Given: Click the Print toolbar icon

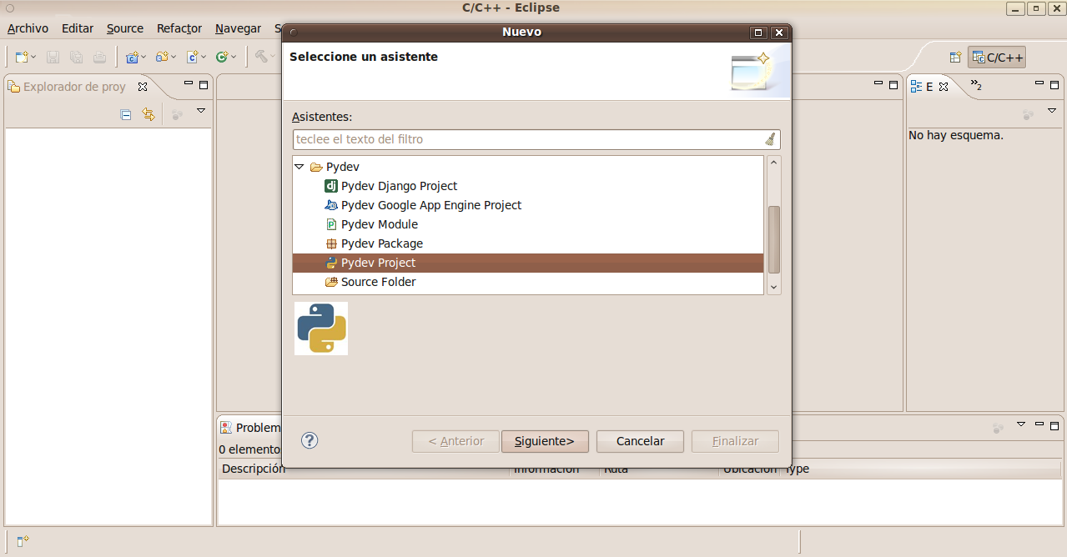Looking at the screenshot, I should coord(100,58).
